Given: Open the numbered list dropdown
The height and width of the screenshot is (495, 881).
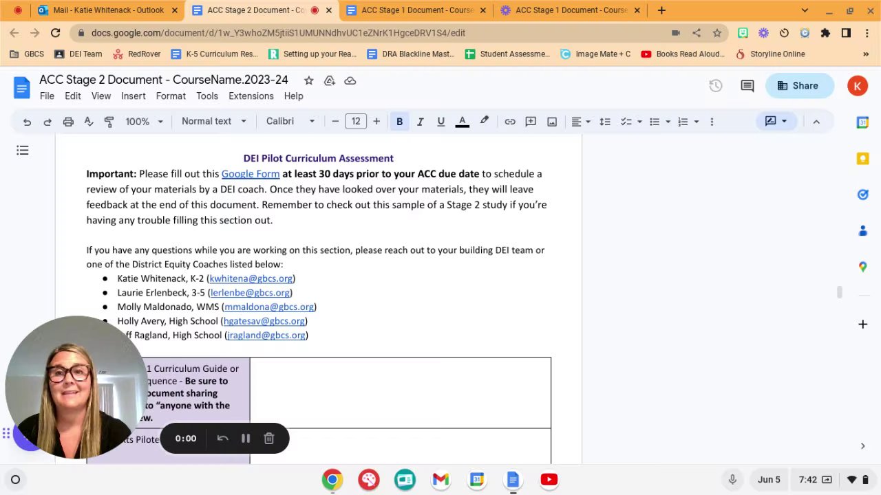Looking at the screenshot, I should pyautogui.click(x=688, y=122).
